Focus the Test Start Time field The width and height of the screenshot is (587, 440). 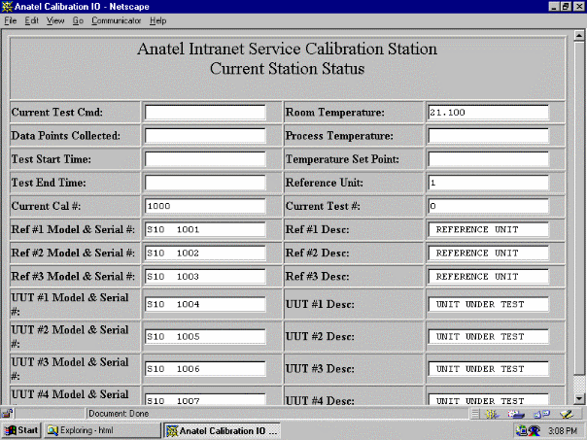[205, 159]
